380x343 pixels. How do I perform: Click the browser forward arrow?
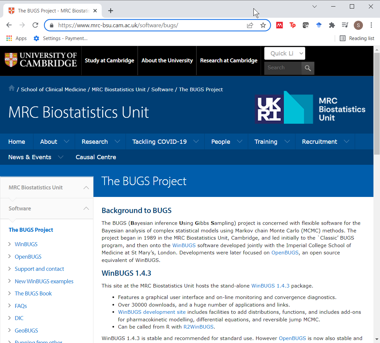[22, 25]
